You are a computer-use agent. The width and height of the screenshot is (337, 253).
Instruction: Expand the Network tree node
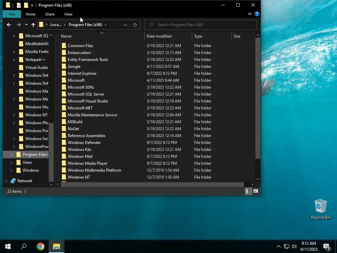(6, 181)
